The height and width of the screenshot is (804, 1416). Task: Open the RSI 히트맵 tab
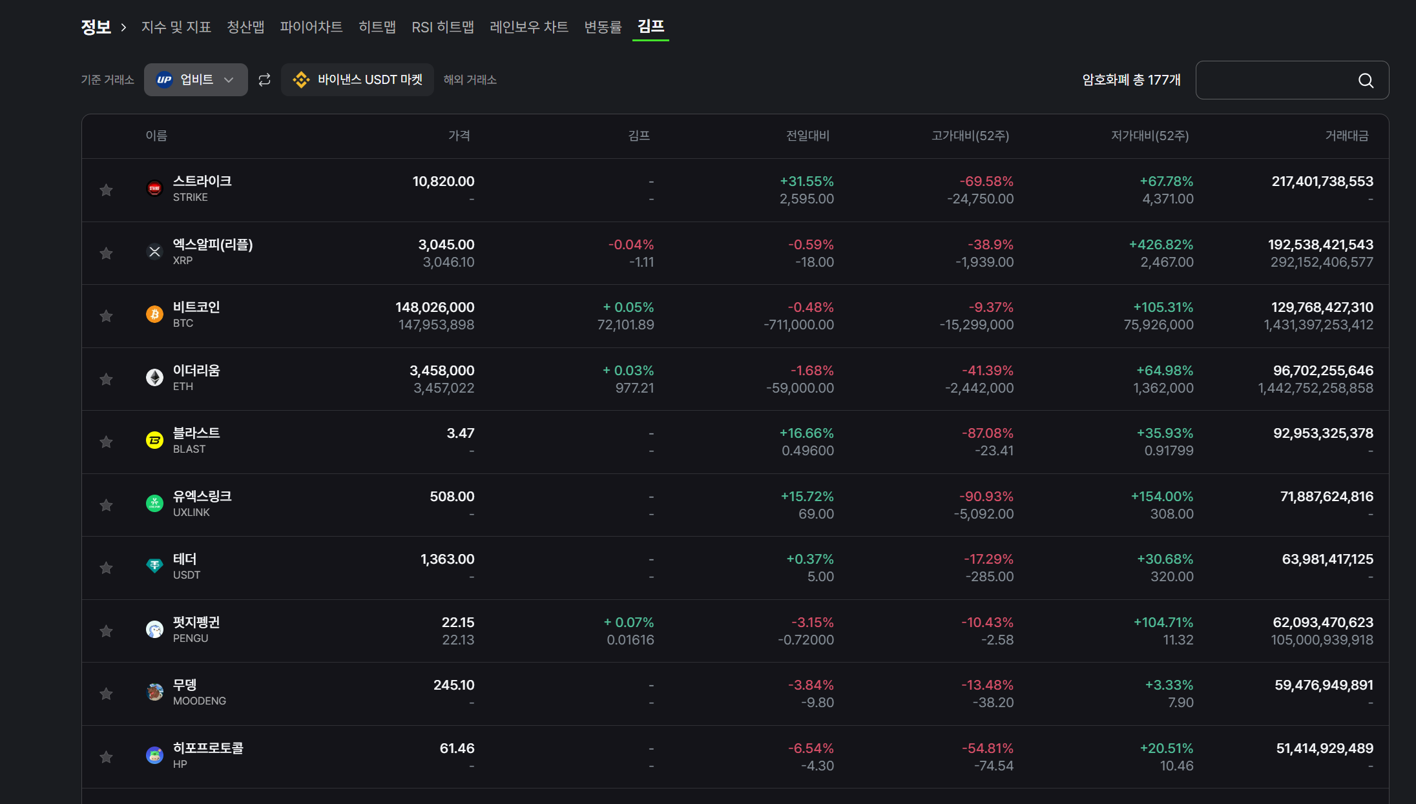point(443,27)
